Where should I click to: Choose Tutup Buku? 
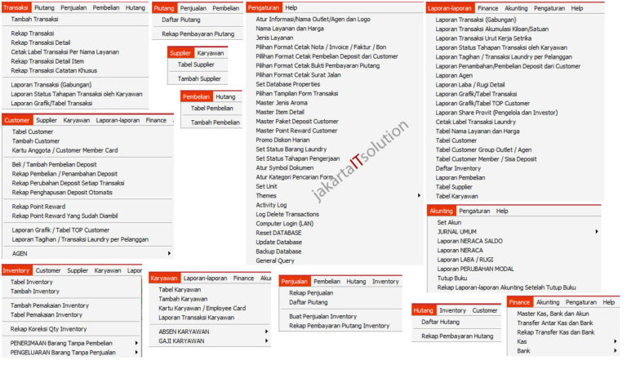(451, 278)
